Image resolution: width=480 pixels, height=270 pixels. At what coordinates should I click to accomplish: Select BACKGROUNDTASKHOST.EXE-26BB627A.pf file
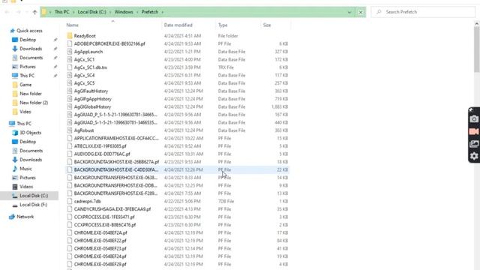tap(116, 162)
